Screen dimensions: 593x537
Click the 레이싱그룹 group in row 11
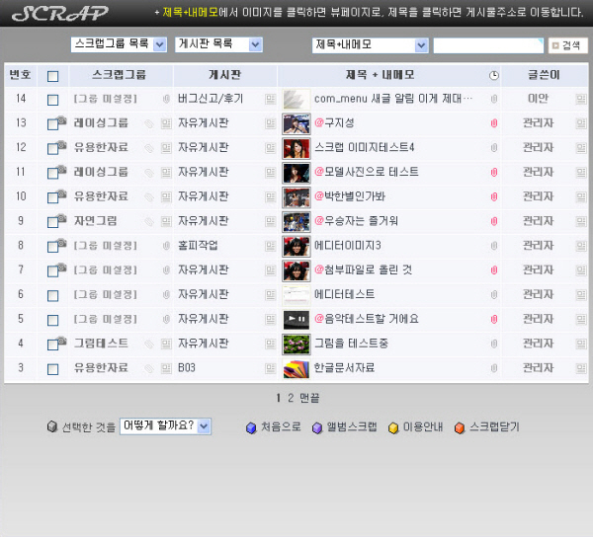pyautogui.click(x=101, y=172)
